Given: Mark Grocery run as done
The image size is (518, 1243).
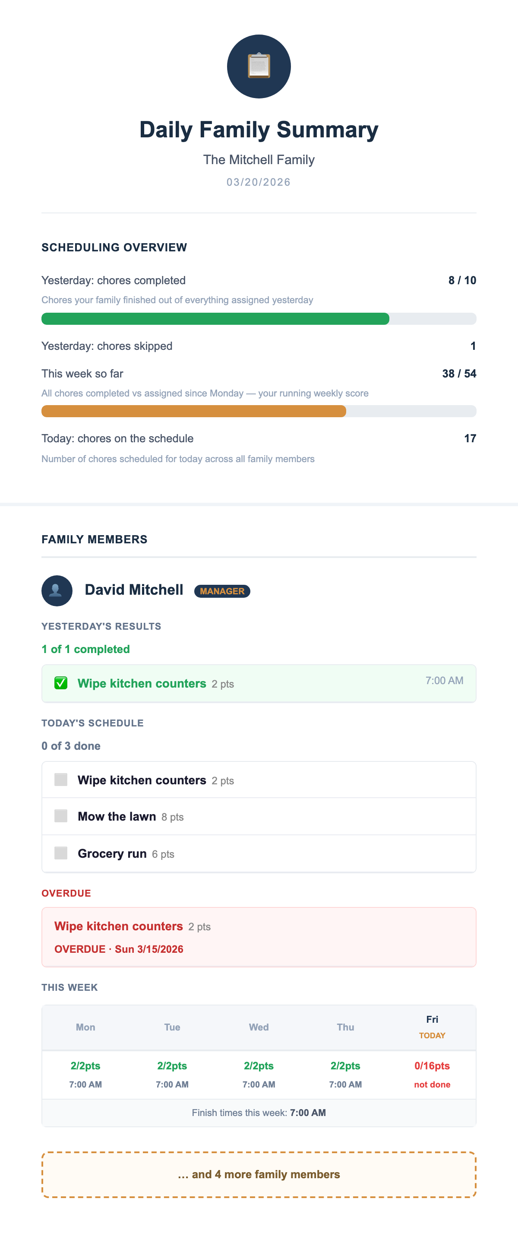Looking at the screenshot, I should (x=61, y=853).
